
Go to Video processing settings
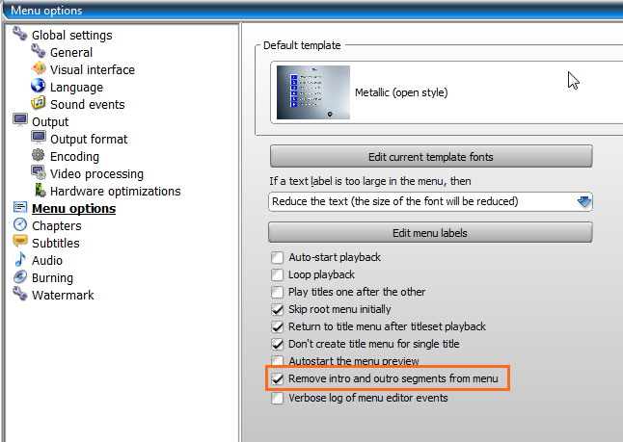[96, 173]
